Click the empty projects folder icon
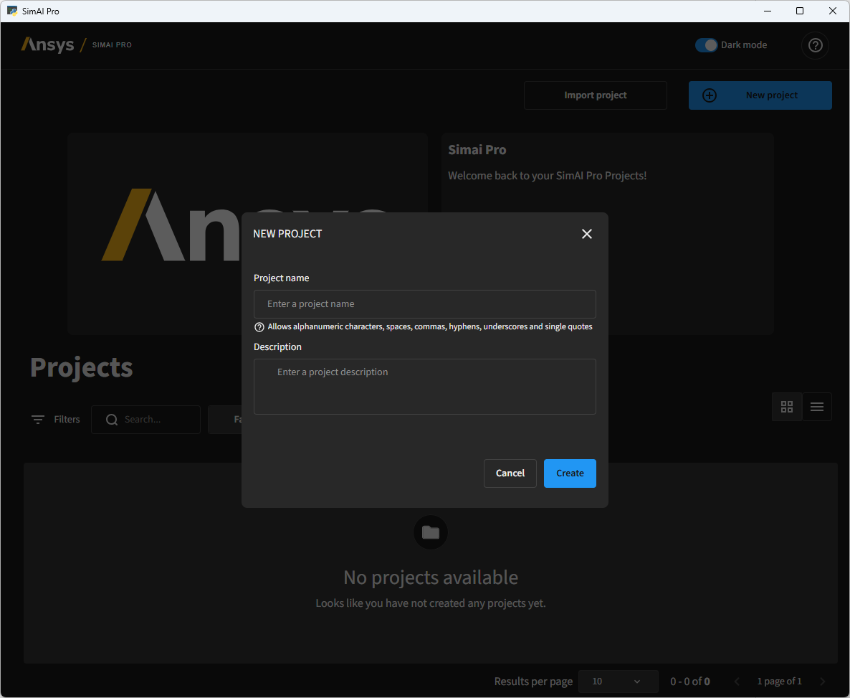Image resolution: width=850 pixels, height=698 pixels. click(431, 532)
